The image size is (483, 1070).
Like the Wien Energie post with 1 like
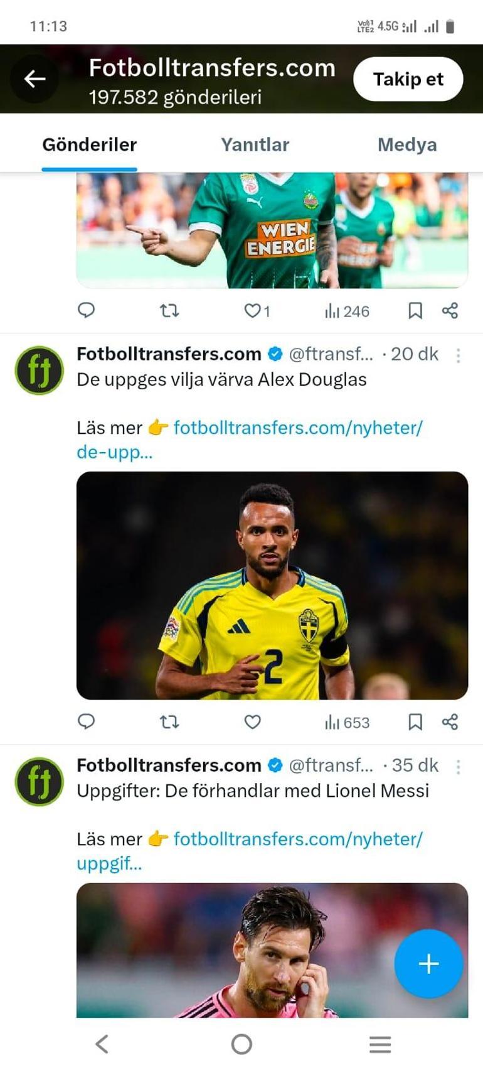(x=257, y=311)
